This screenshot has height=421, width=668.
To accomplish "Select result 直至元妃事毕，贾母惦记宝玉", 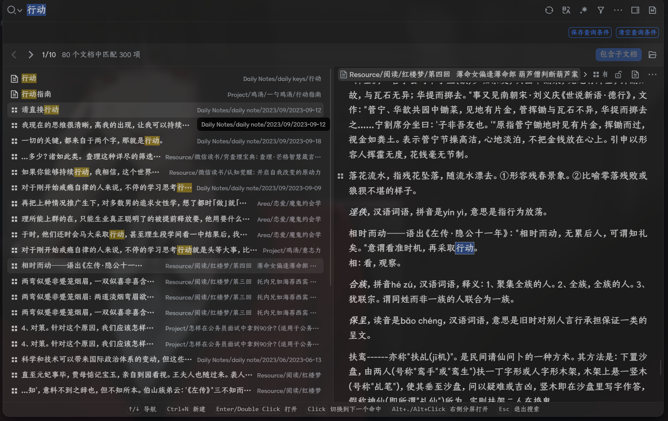I will (166, 375).
